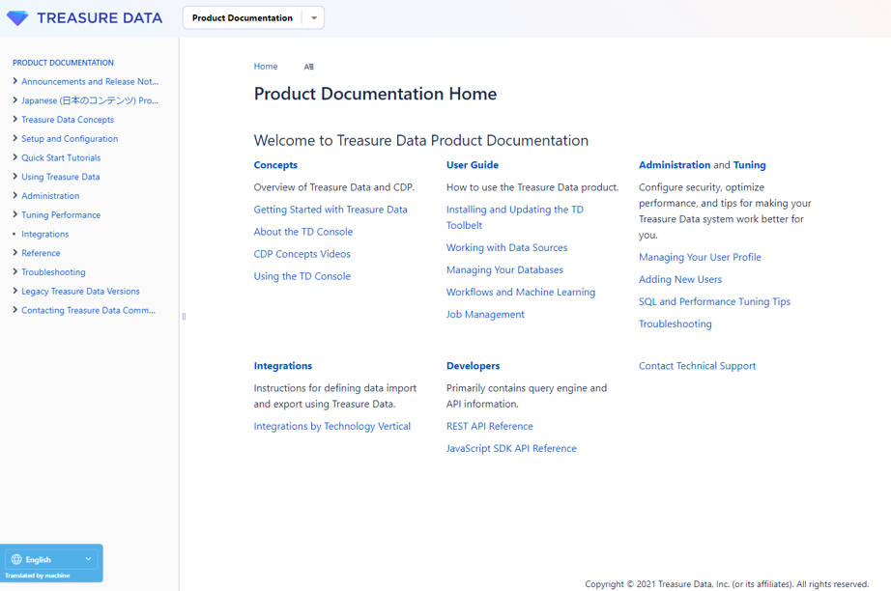Expand Legacy Treasure Data Versions chevron

click(x=14, y=291)
